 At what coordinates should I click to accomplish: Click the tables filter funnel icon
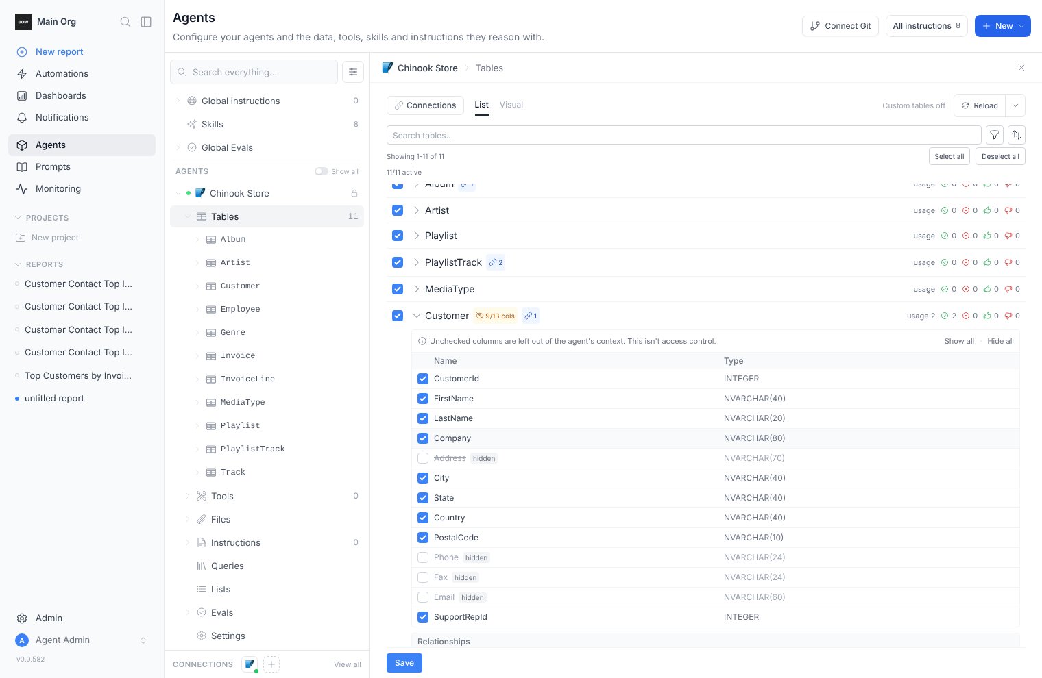coord(995,135)
